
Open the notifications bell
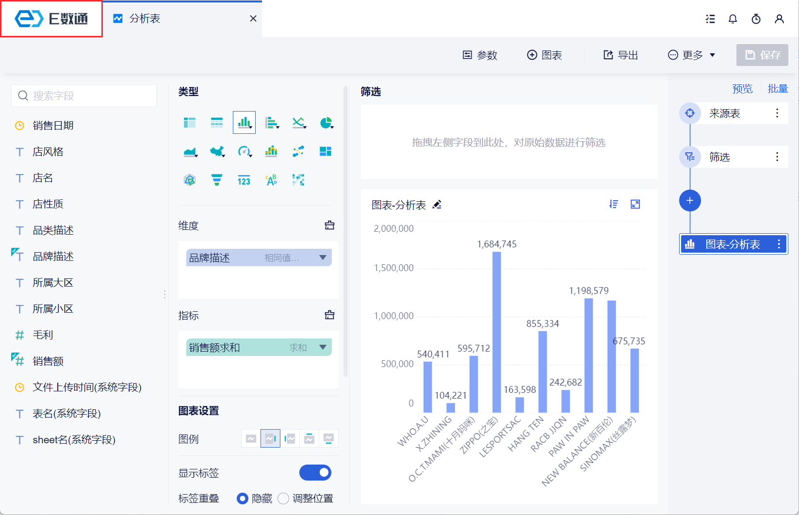(x=733, y=19)
